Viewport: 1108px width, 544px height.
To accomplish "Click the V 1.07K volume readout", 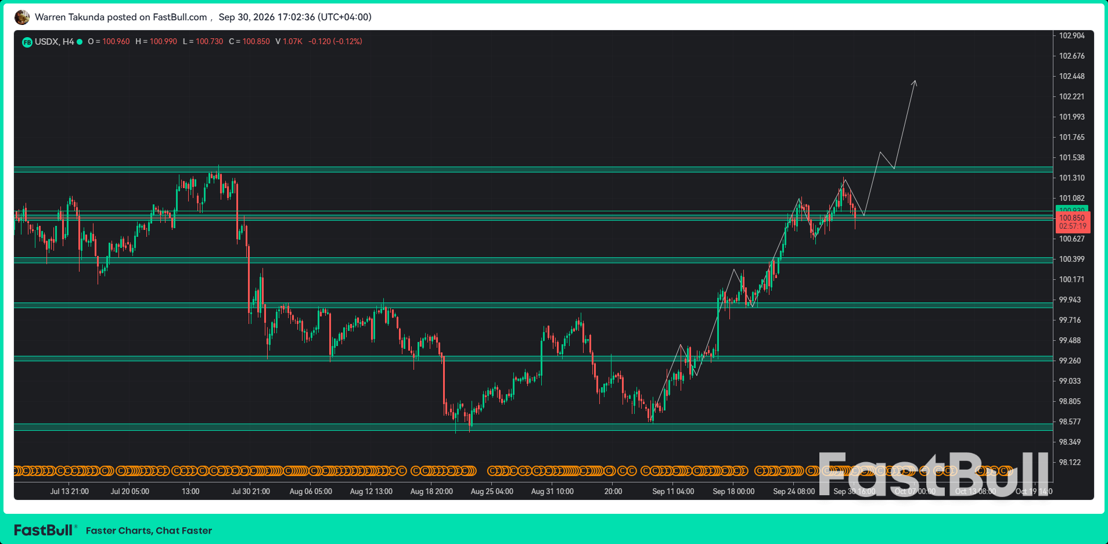I will [289, 42].
